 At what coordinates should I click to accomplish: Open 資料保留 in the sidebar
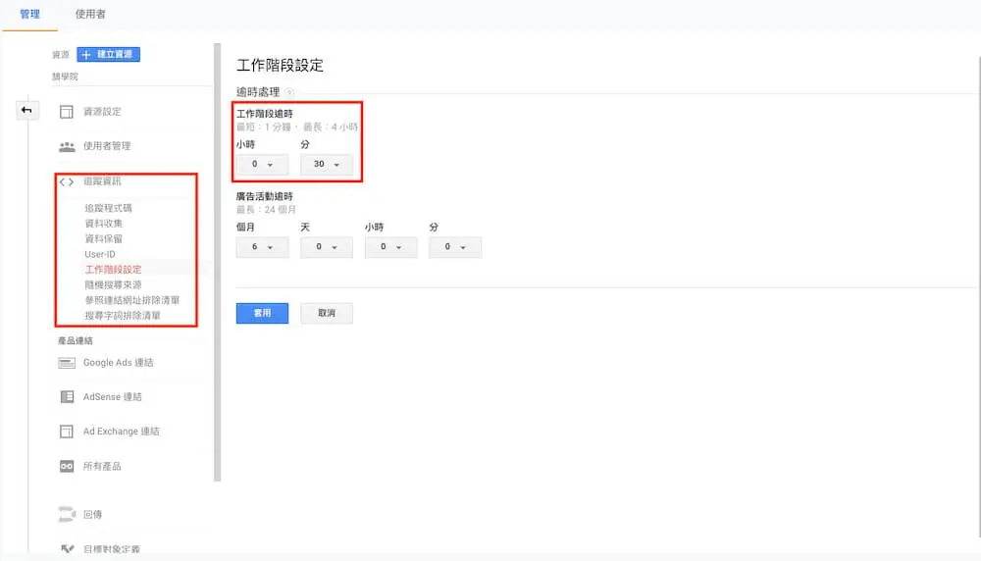point(104,239)
